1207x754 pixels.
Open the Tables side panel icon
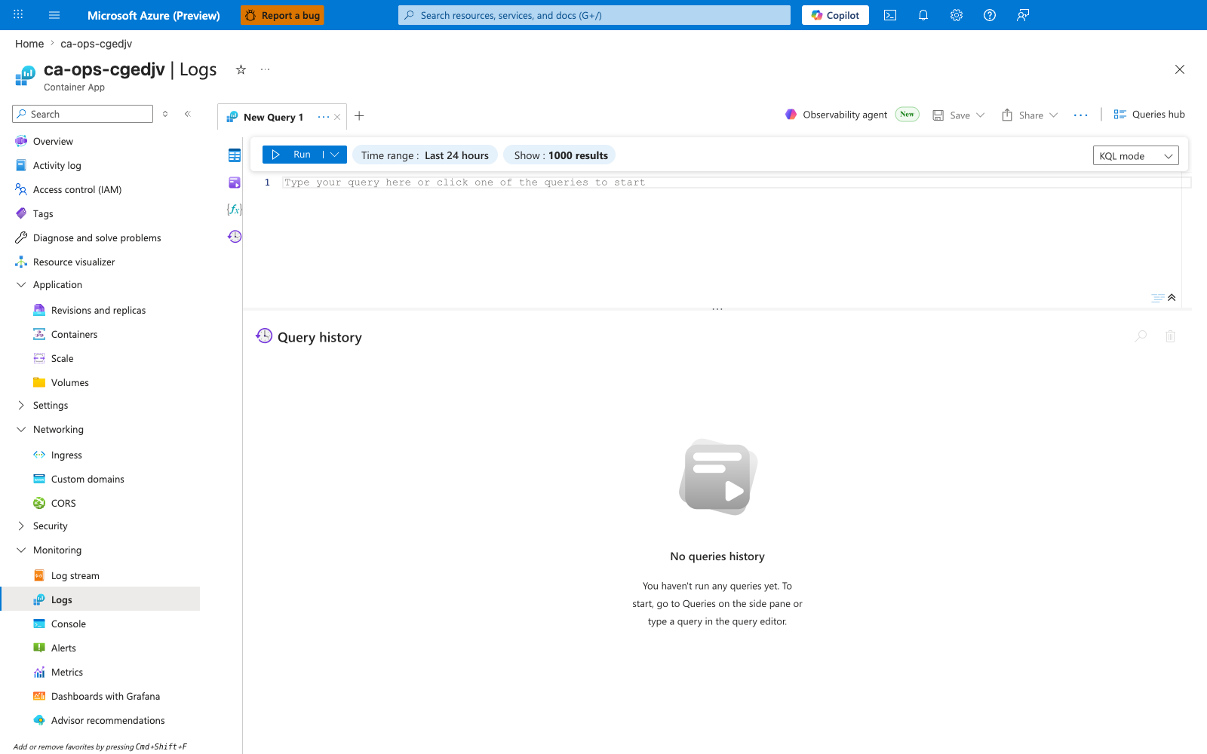click(x=235, y=155)
